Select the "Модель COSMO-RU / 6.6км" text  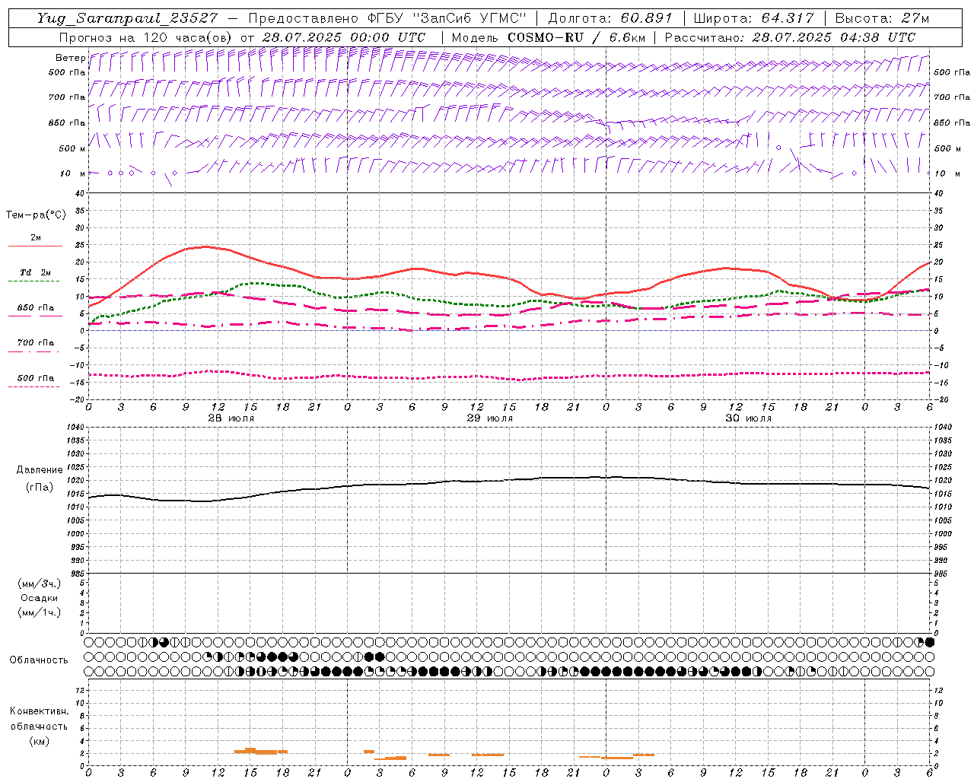548,37
